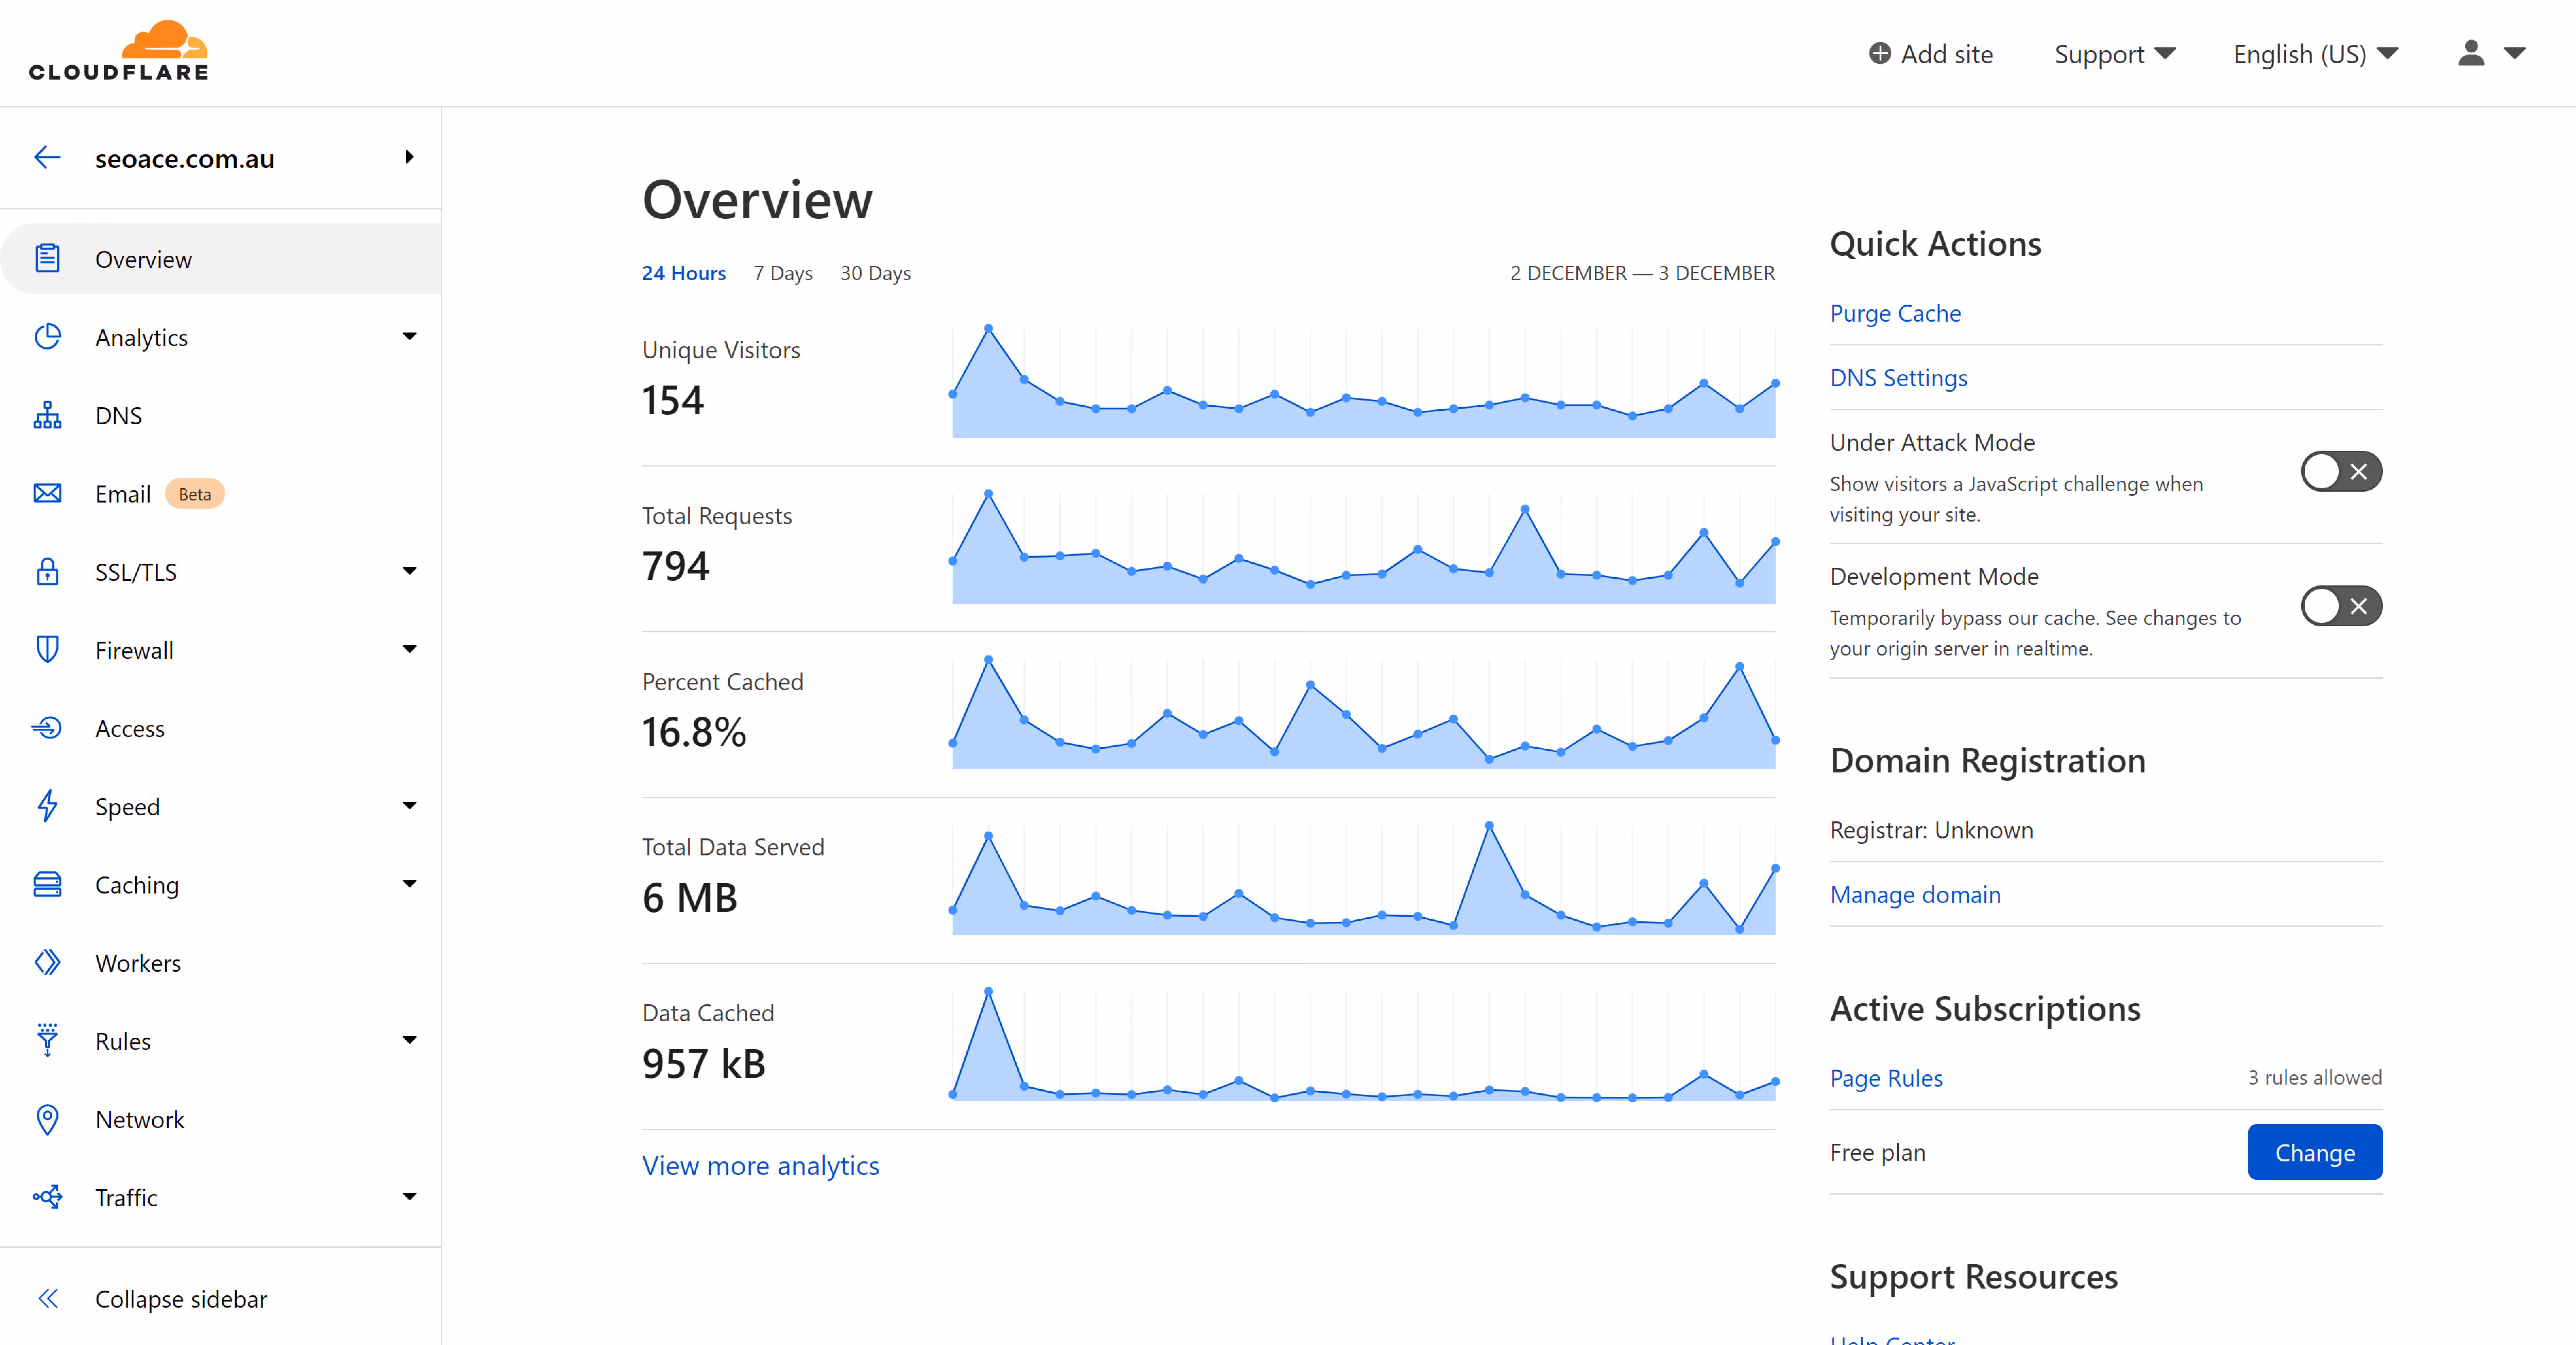Click the Email envelope icon
The image size is (2576, 1345).
coord(47,493)
